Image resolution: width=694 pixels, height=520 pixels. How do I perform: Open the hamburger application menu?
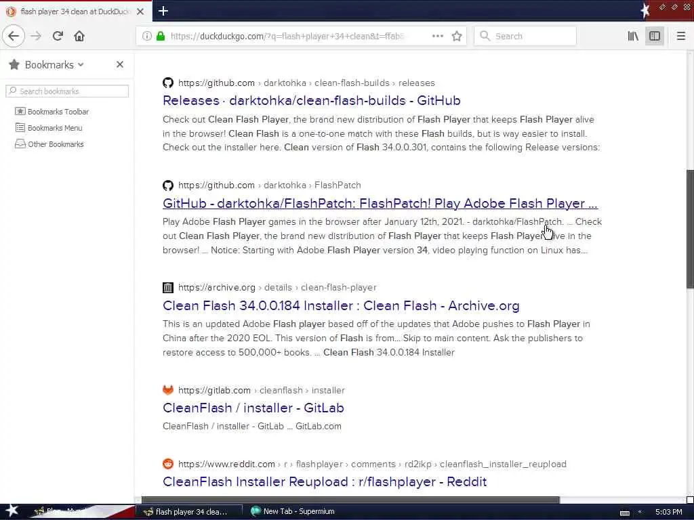(x=680, y=36)
